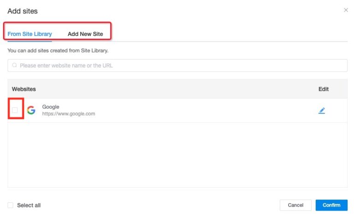This screenshot has height=218, width=354.
Task: Click the Websites column header
Action: [24, 89]
